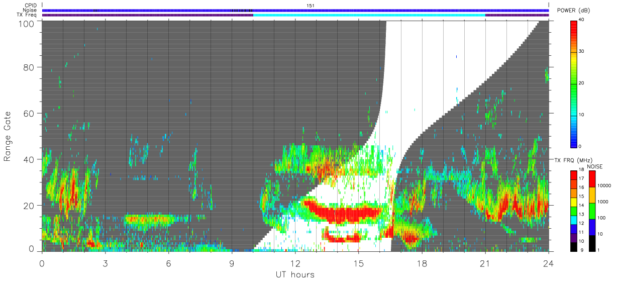Click the POWER (dB) colorbar title
The height and width of the screenshot is (285, 617).
click(x=574, y=11)
